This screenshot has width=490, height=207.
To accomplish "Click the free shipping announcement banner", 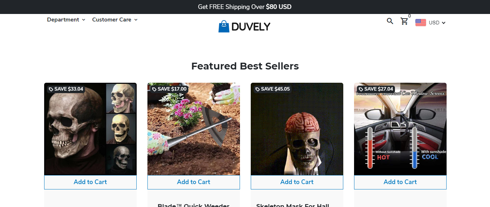I will pyautogui.click(x=245, y=7).
